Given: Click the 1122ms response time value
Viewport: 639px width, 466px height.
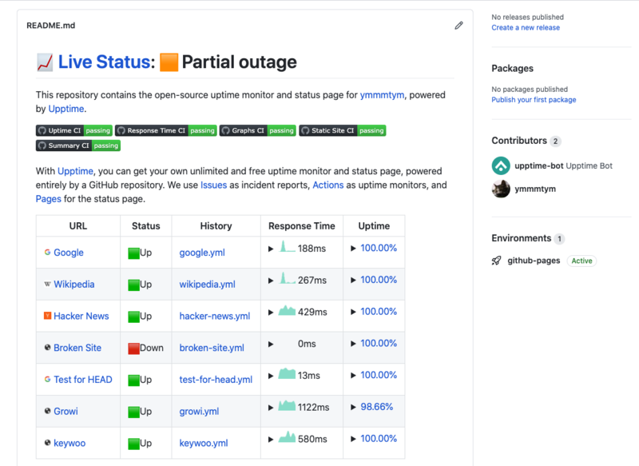Looking at the screenshot, I should point(313,408).
